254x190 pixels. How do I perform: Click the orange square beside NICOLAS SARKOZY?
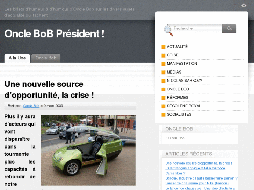163,81
